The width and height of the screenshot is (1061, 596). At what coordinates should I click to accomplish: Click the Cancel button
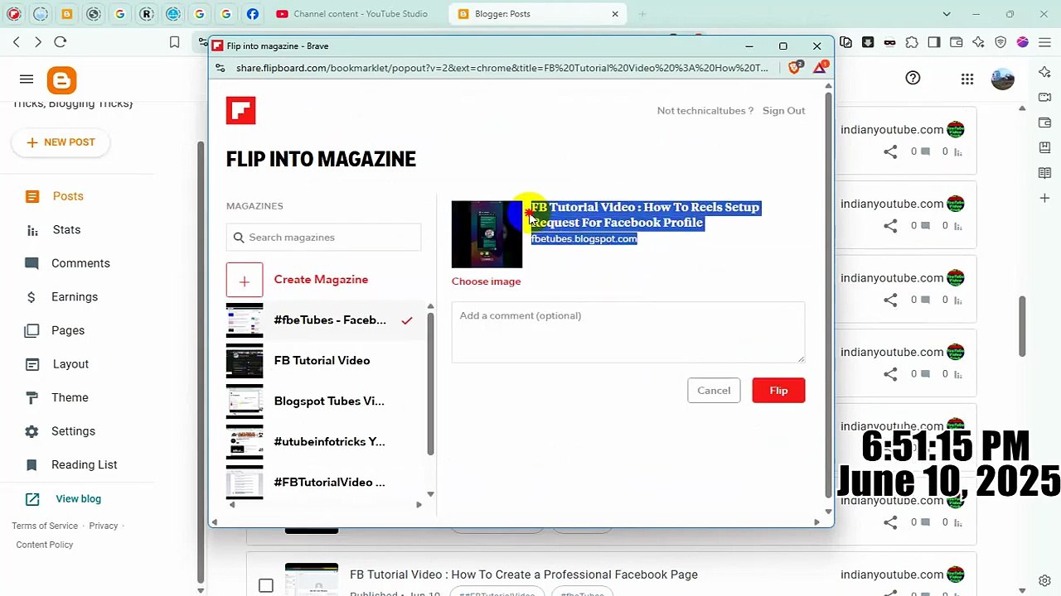(x=714, y=391)
